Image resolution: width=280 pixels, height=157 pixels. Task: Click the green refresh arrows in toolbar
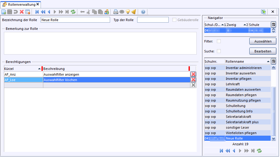[73, 12]
